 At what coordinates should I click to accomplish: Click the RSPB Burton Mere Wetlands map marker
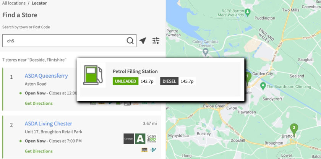(x=248, y=12)
